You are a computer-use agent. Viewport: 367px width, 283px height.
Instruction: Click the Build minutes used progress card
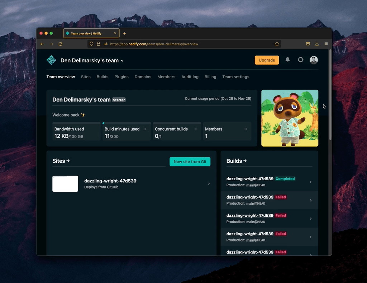[126, 132]
